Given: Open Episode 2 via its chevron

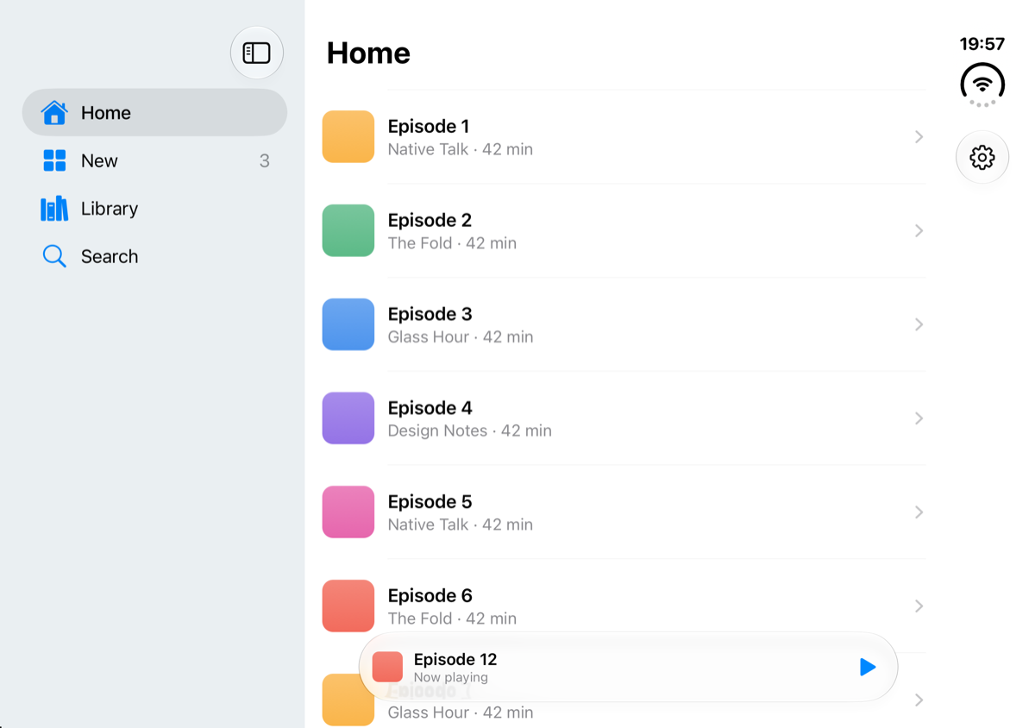Looking at the screenshot, I should click(x=919, y=230).
